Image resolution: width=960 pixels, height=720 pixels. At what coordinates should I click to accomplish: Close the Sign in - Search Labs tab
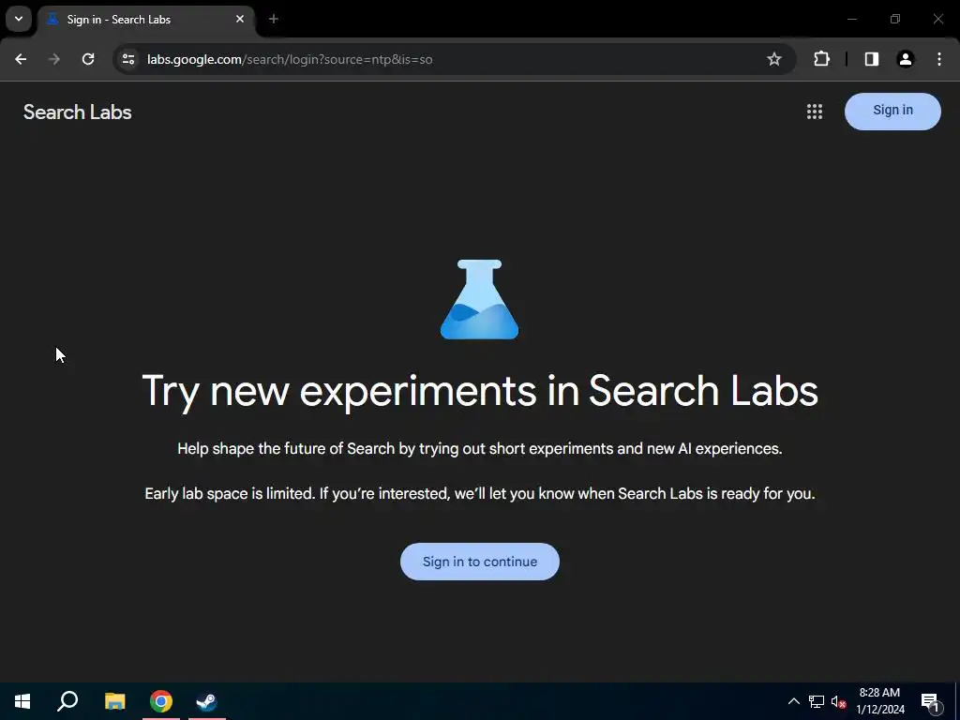click(x=240, y=19)
